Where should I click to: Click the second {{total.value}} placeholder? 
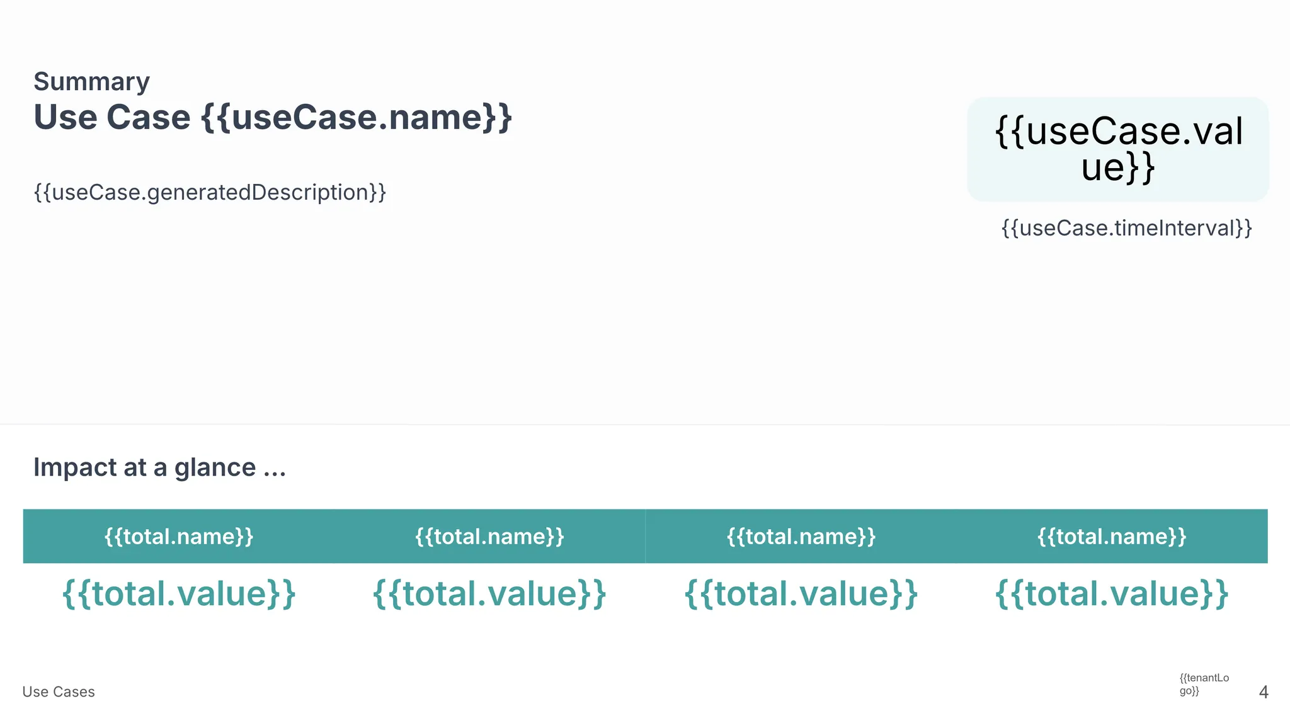coord(489,594)
